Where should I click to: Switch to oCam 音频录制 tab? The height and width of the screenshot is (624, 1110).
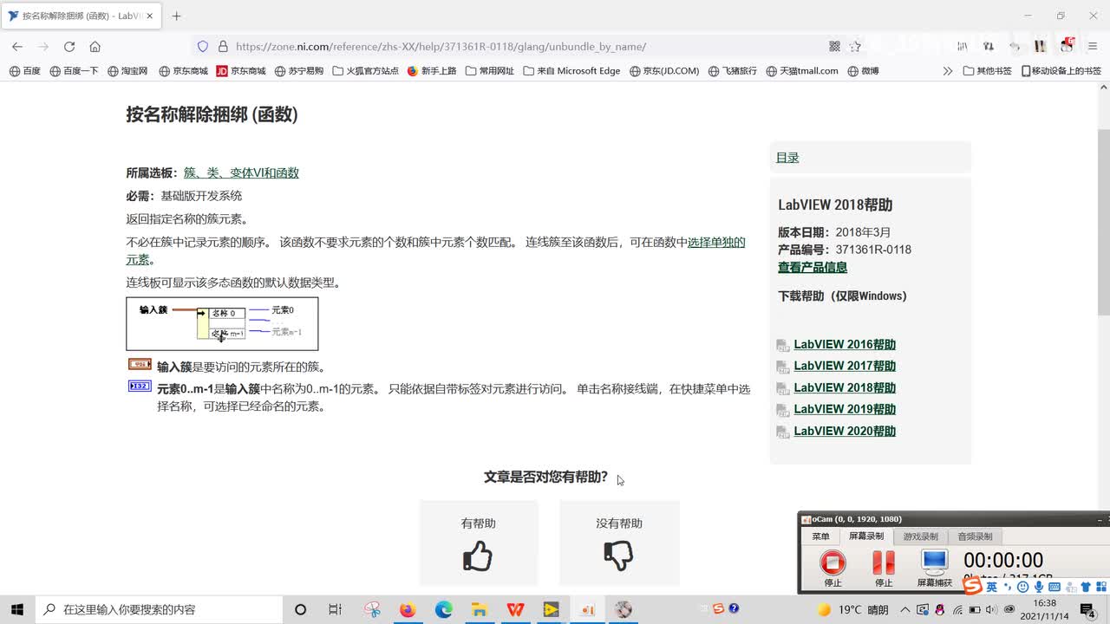pyautogui.click(x=974, y=536)
